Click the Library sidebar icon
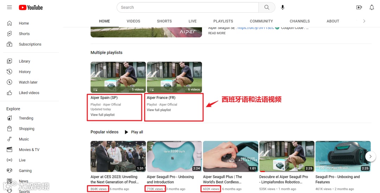This screenshot has height=193, width=380. pos(9,61)
